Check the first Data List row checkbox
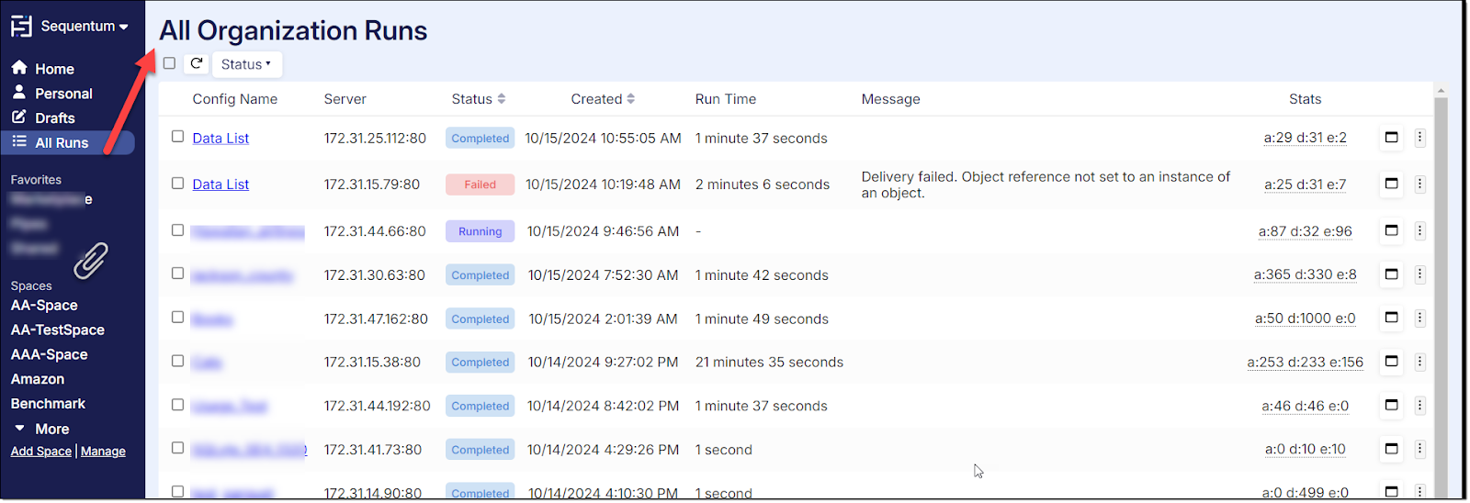The width and height of the screenshot is (1470, 503). pyautogui.click(x=177, y=137)
